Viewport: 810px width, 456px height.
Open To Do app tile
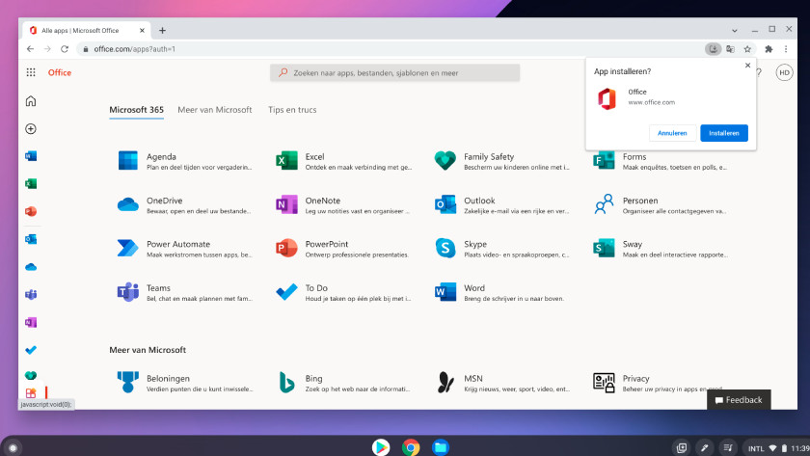[343, 292]
